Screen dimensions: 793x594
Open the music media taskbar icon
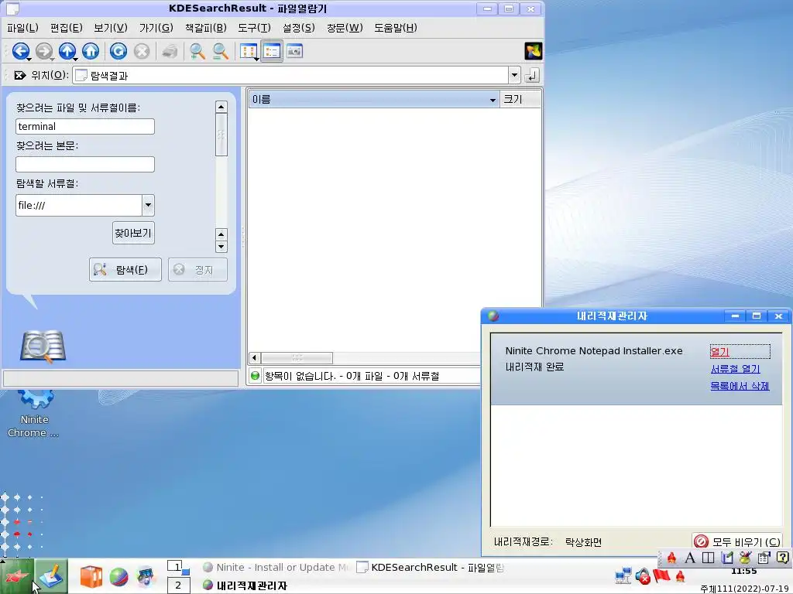pyautogui.click(x=146, y=576)
